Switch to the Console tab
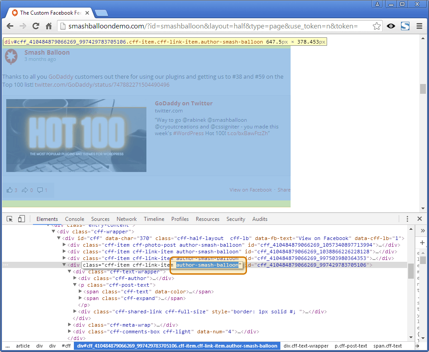 (x=74, y=219)
